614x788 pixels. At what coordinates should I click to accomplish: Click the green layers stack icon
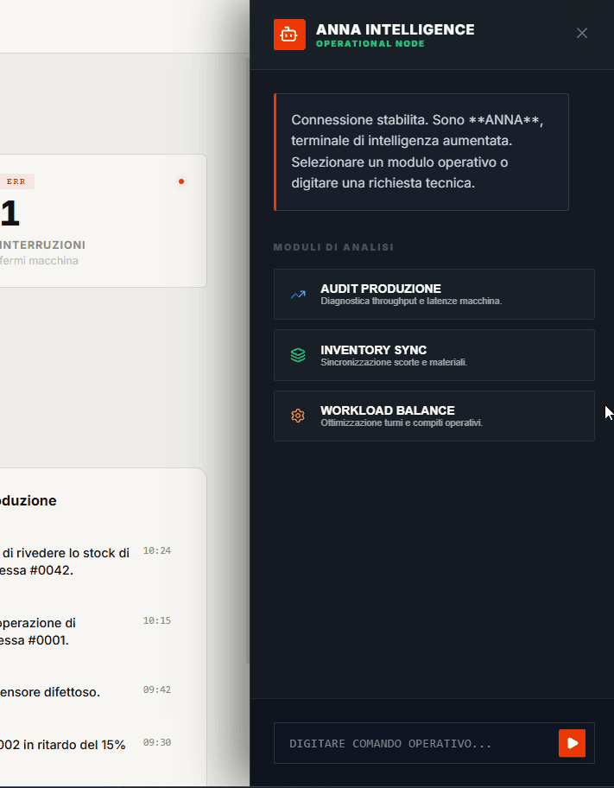[x=298, y=355]
